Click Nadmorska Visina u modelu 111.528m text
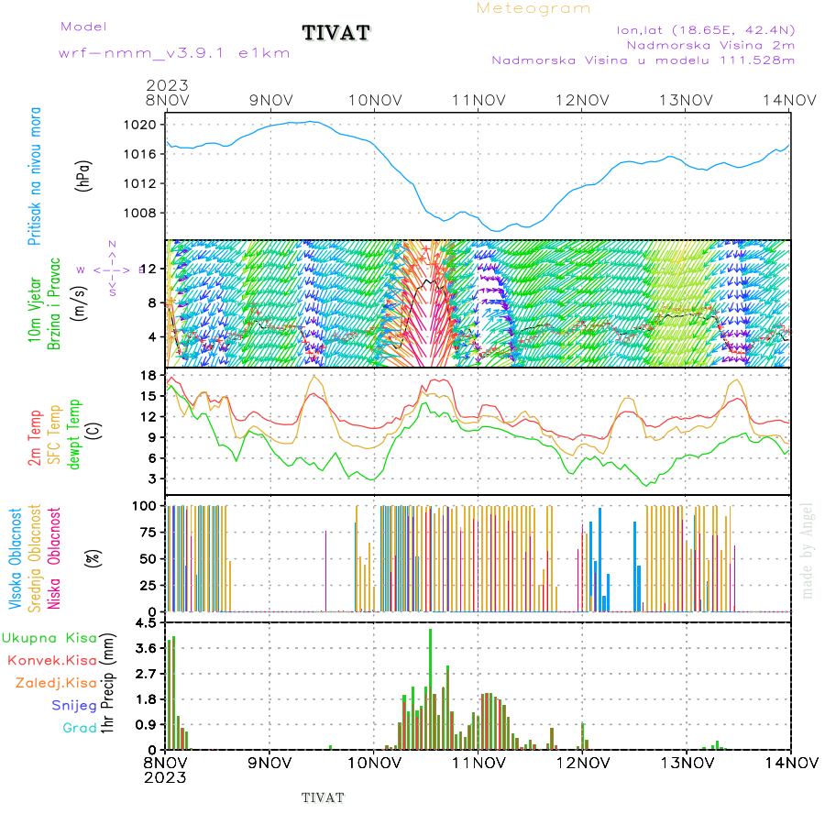This screenshot has width=825, height=825. click(643, 60)
